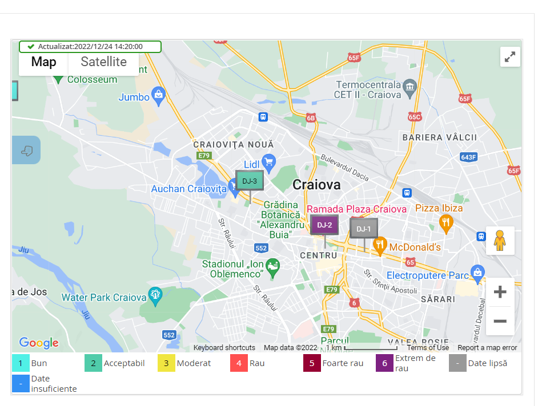Click the cyan Bun legend swatch
Screen dimensions: 538x406
click(x=21, y=363)
